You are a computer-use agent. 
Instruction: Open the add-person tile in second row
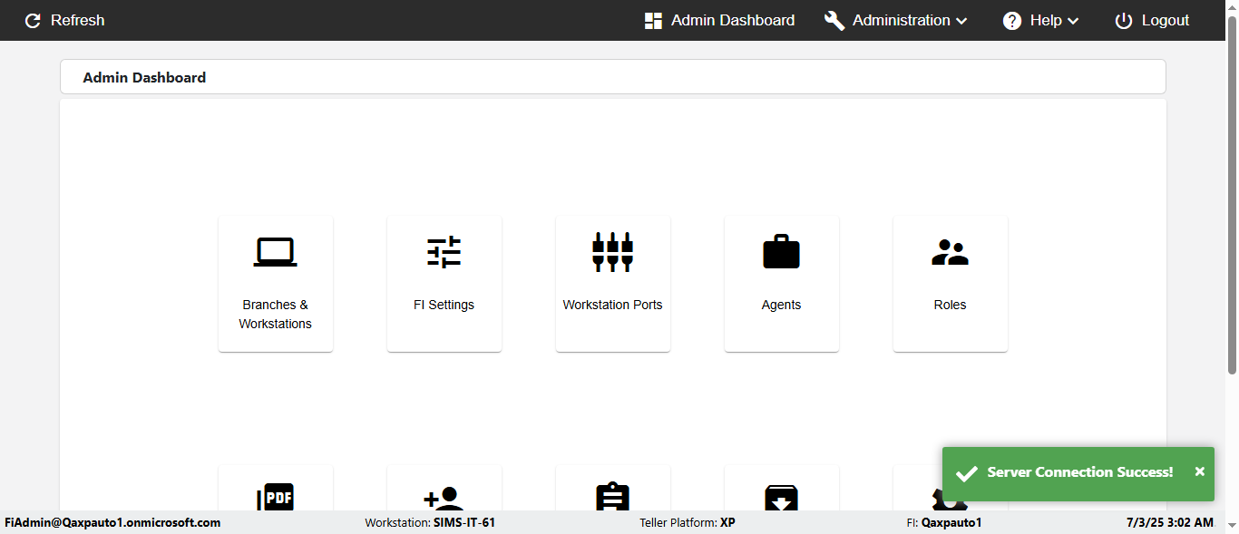point(444,488)
